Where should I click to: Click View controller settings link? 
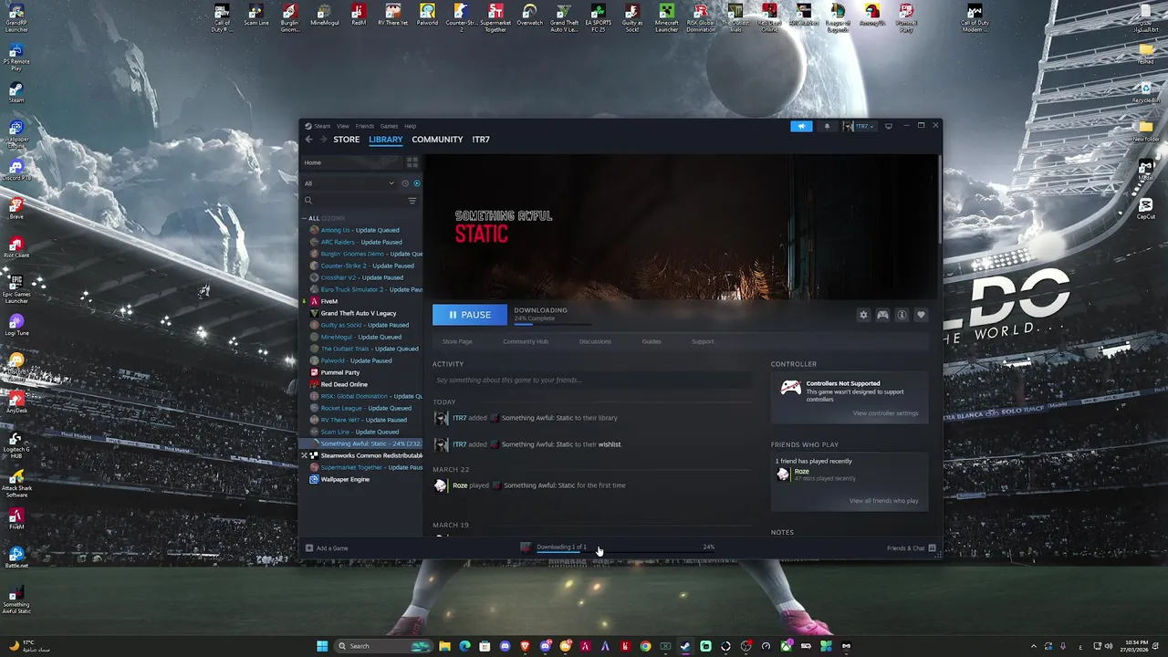point(885,413)
